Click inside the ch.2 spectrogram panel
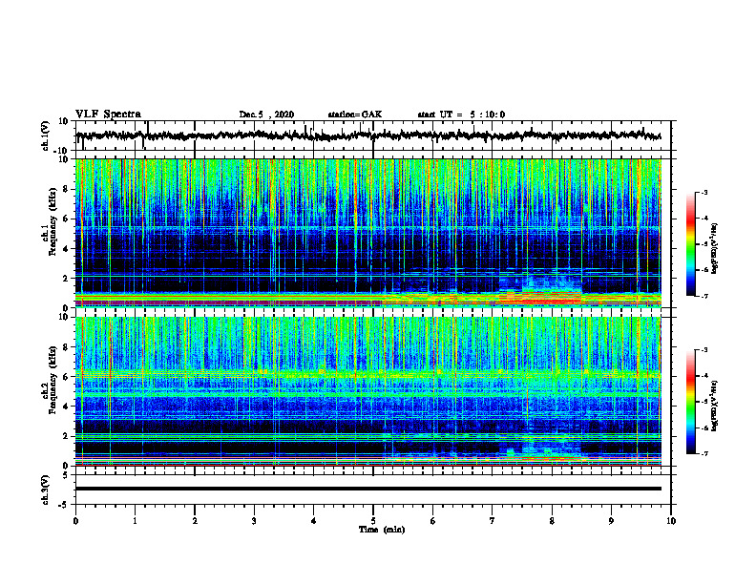The image size is (756, 584). point(368,391)
